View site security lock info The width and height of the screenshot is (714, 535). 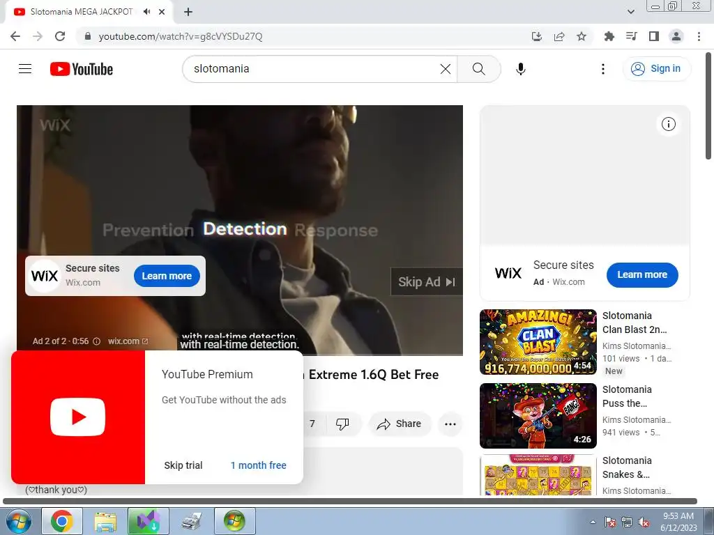click(88, 36)
